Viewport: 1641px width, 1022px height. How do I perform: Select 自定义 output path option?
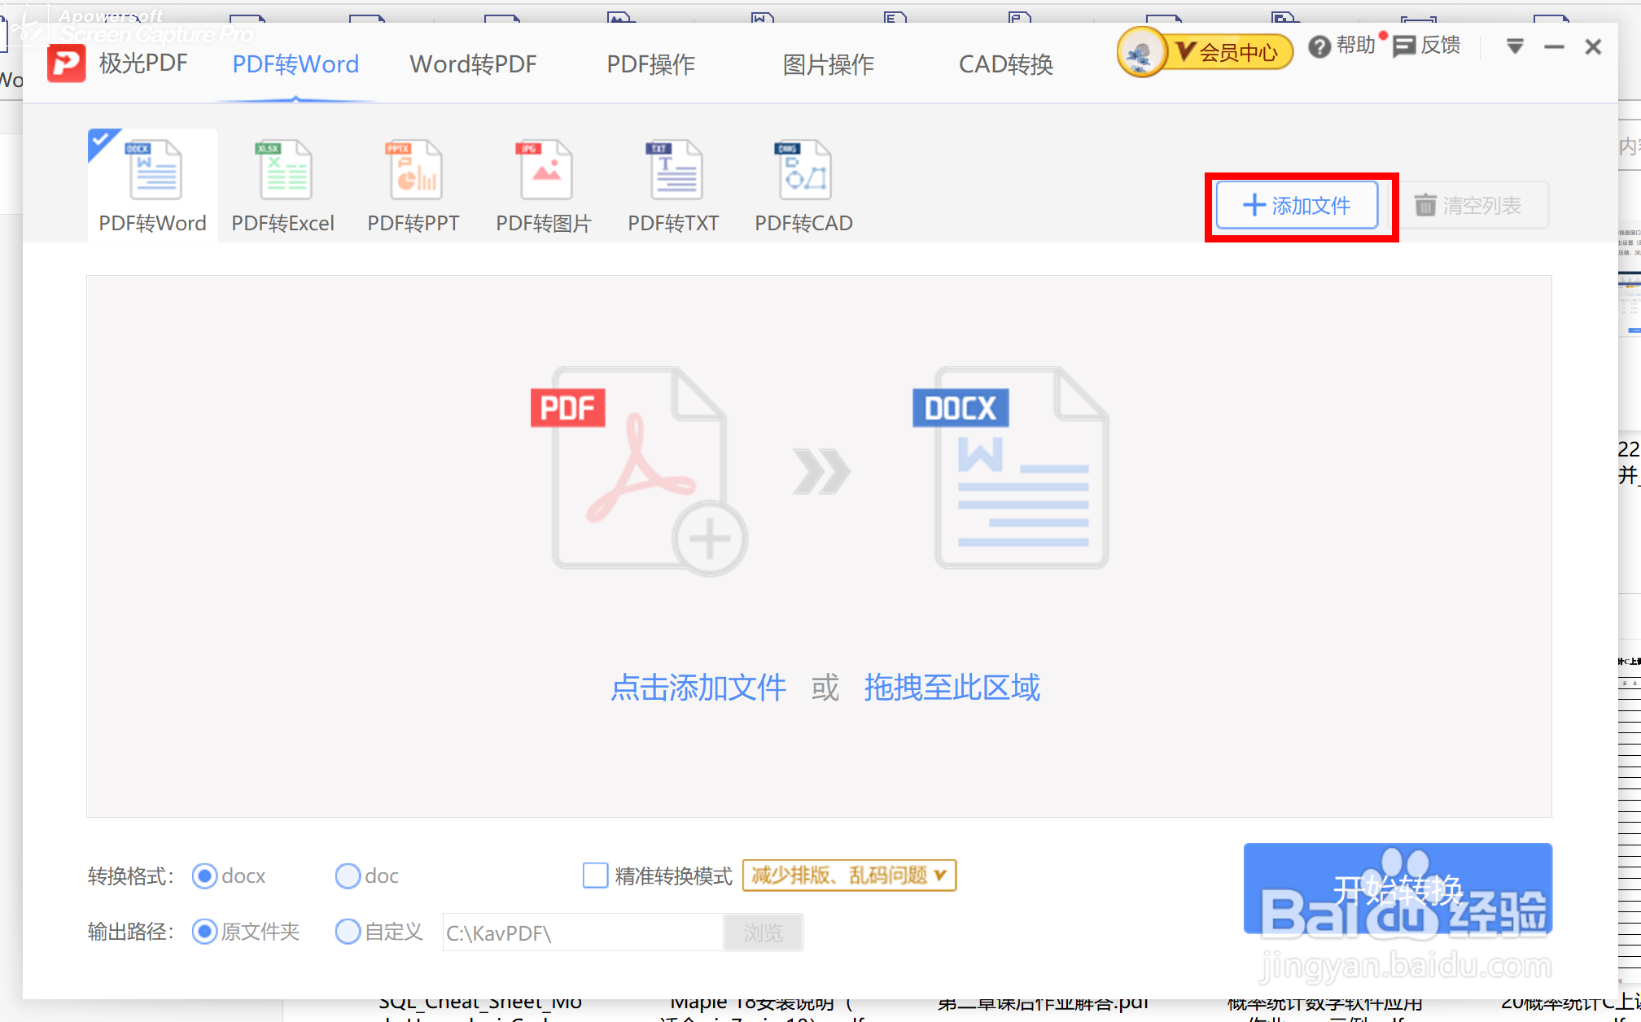pos(348,932)
